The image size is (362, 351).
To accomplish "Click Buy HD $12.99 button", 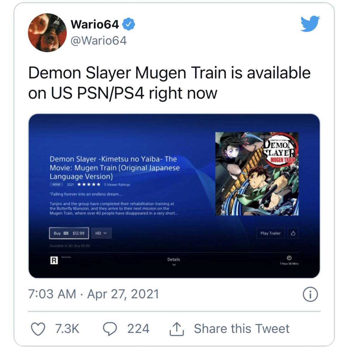I will 69,233.
